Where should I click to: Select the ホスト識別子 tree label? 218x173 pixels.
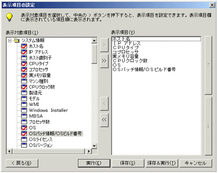pyautogui.click(x=40, y=58)
